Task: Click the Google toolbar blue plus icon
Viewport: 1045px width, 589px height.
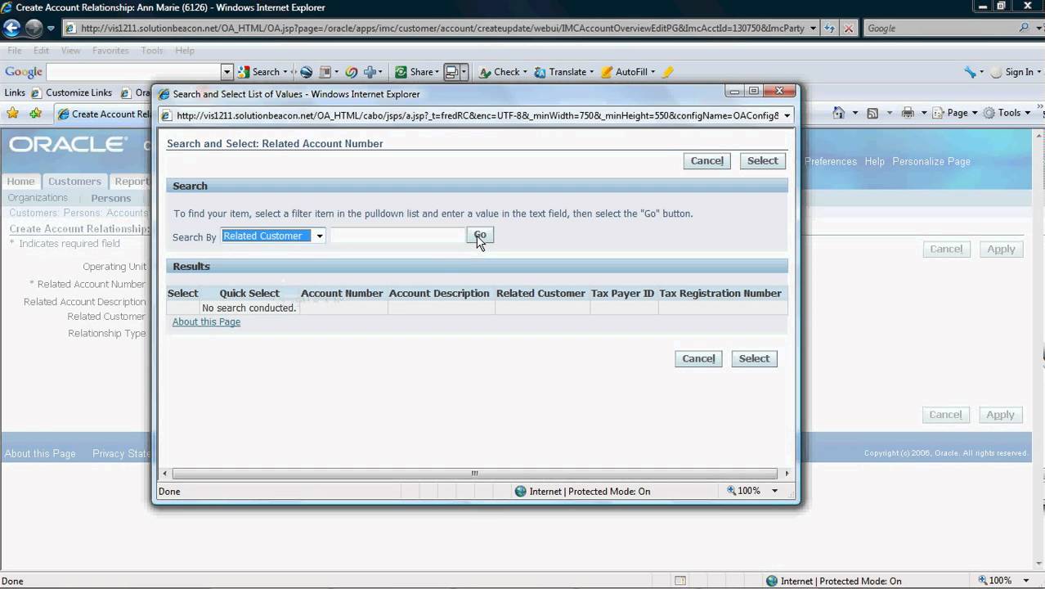Action: pos(370,72)
